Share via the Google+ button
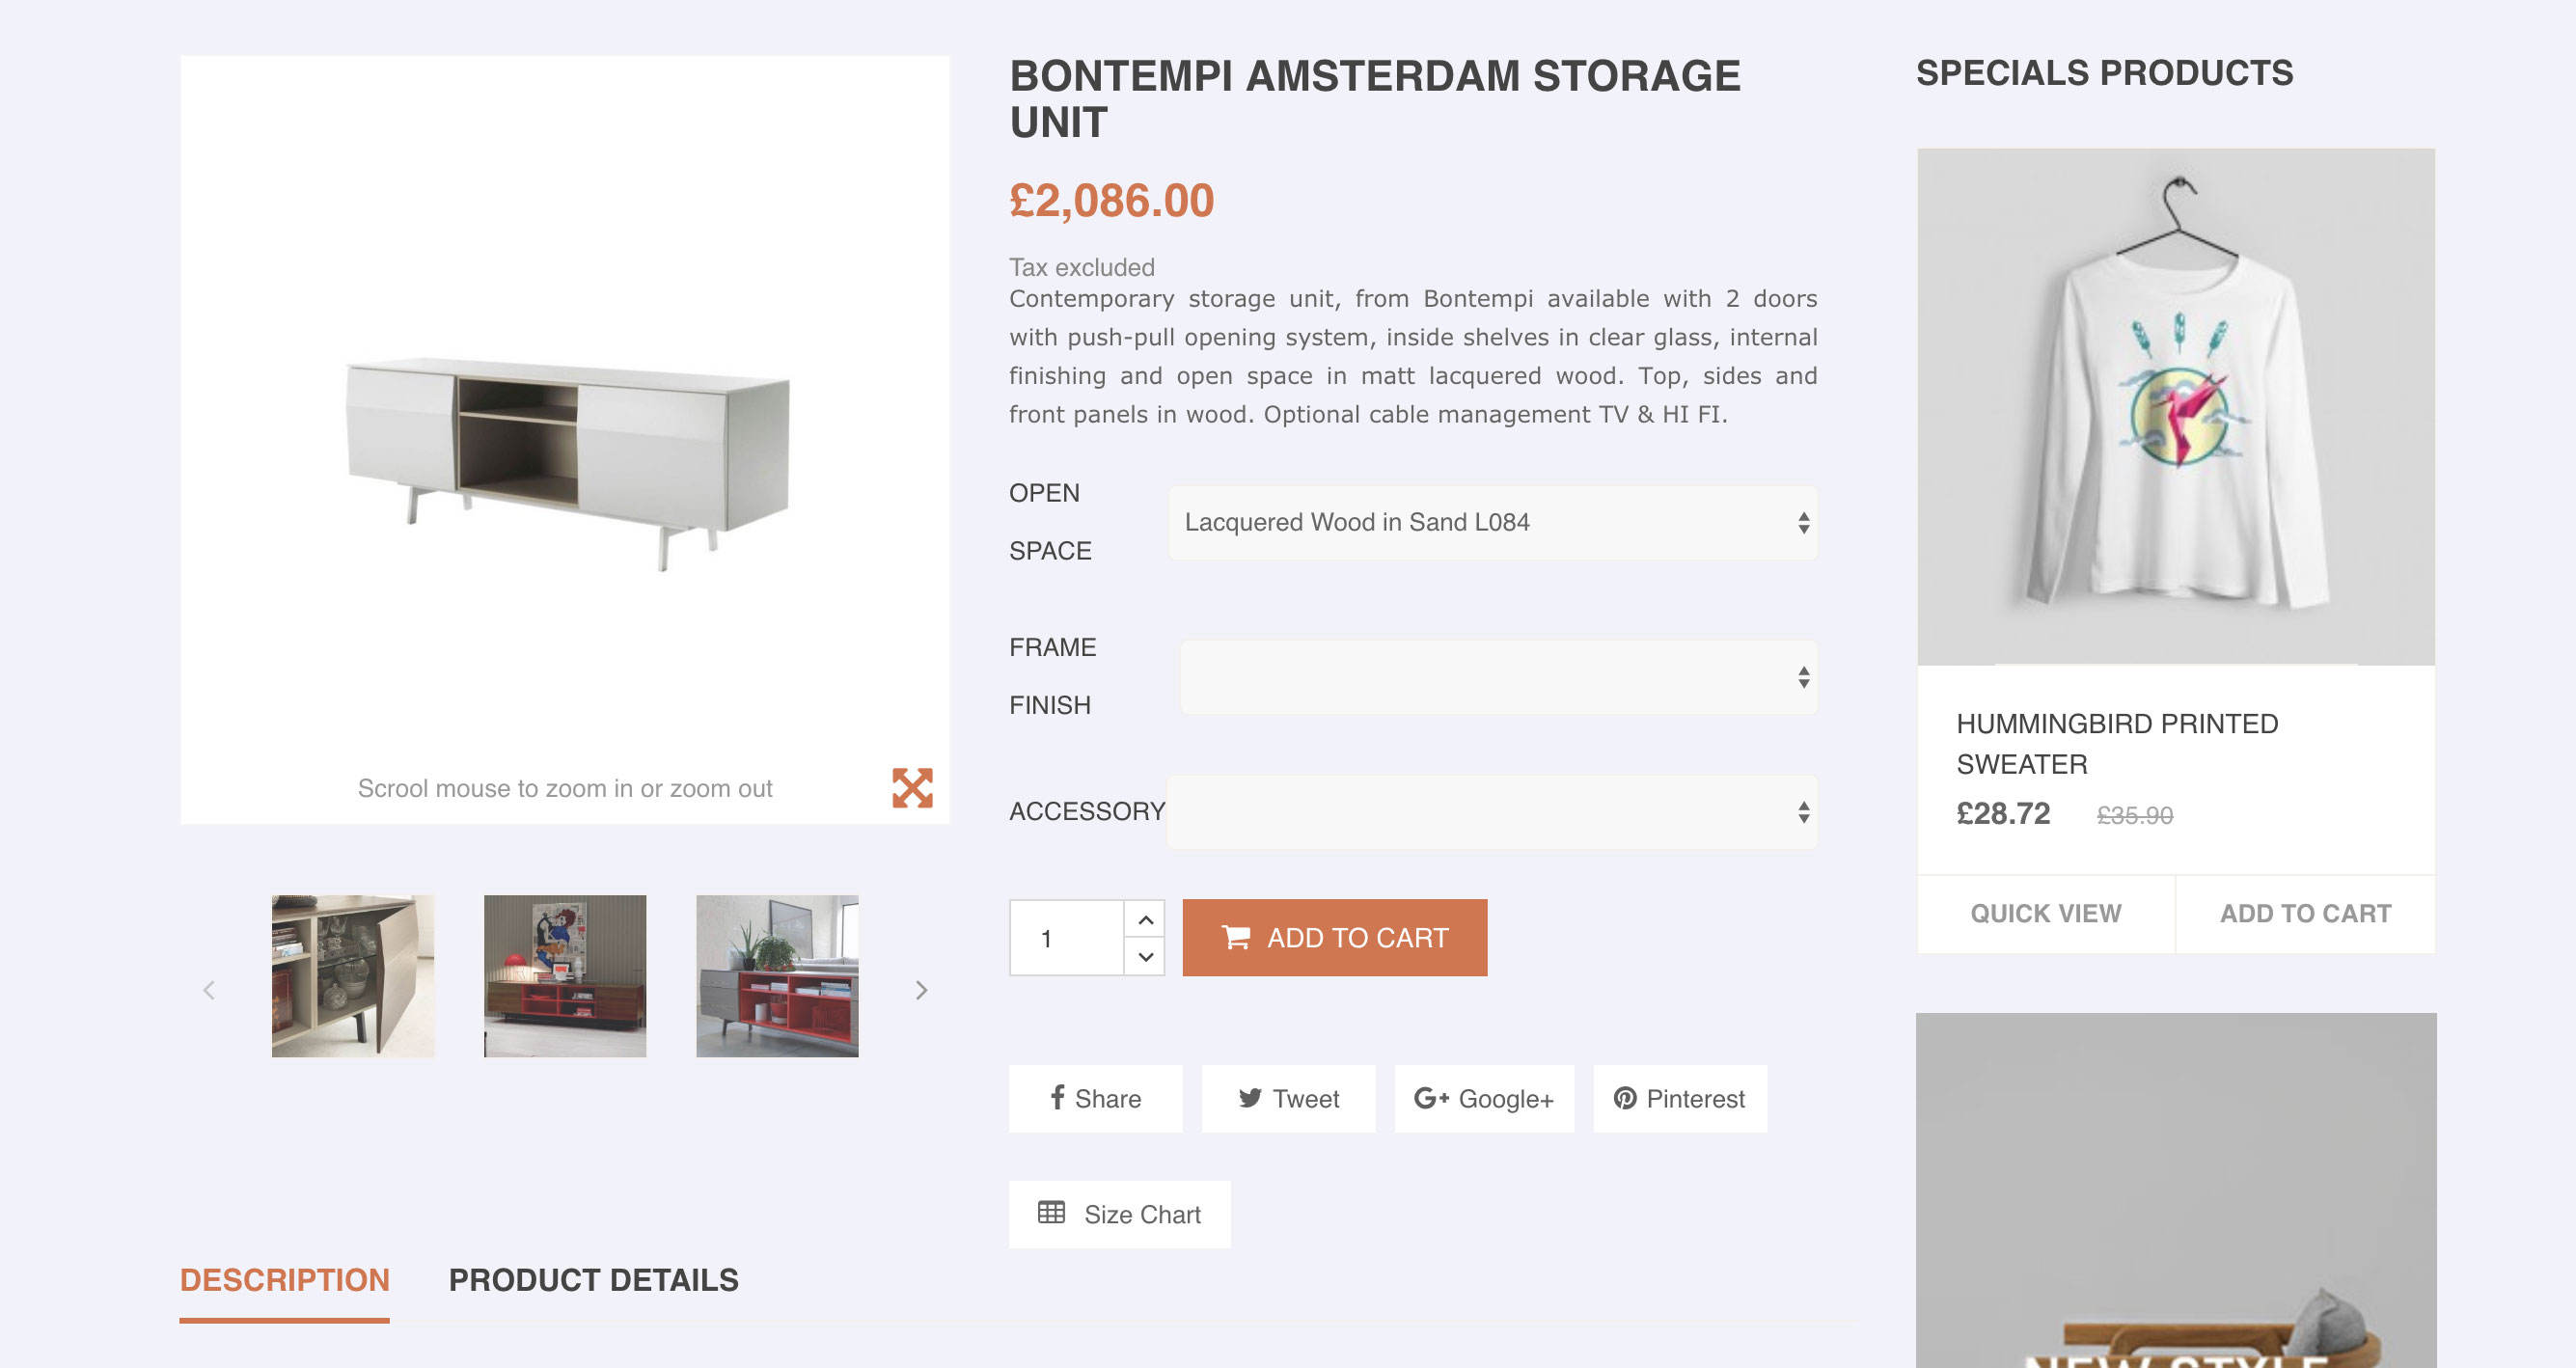 [1483, 1098]
